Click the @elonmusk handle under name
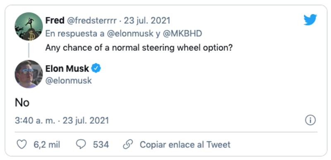331x160 pixels. [69, 81]
